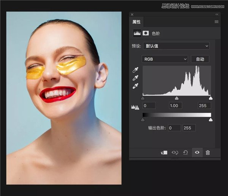Viewport: 228px width, 196px height.
Task: Switch to the 属性 tab
Action: [x=136, y=22]
